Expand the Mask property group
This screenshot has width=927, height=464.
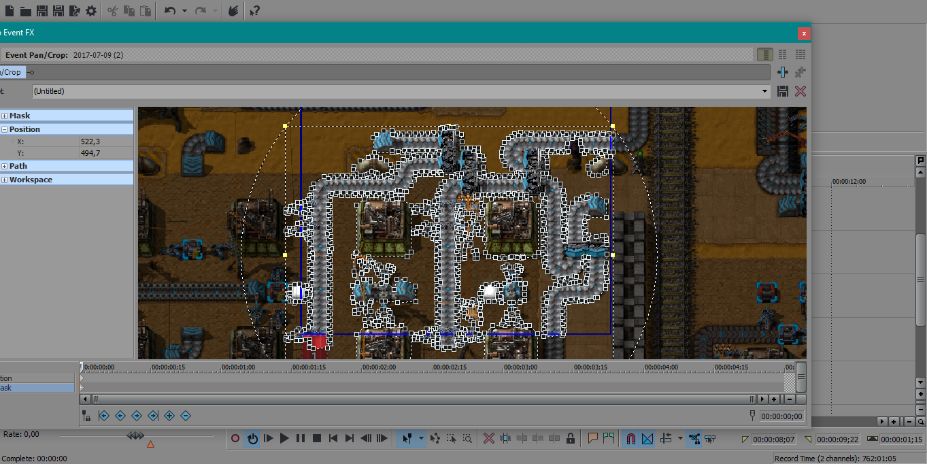4,116
